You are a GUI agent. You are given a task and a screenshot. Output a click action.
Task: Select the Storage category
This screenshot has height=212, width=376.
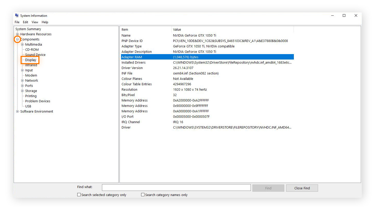[31, 91]
